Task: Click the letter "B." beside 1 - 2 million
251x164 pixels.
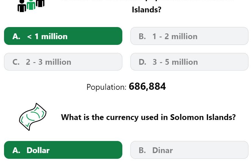Action: coord(142,37)
